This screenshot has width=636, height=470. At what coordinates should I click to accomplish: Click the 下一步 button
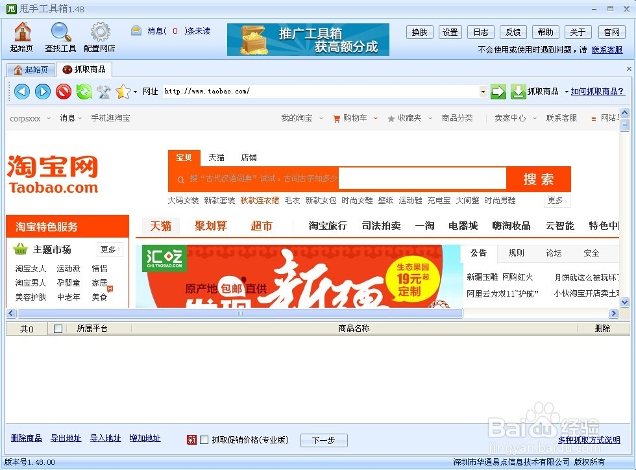tap(324, 440)
